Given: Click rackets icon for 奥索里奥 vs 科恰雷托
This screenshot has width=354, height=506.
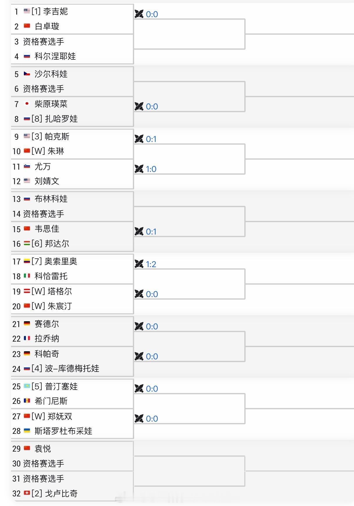Looking at the screenshot, I should pyautogui.click(x=139, y=264).
